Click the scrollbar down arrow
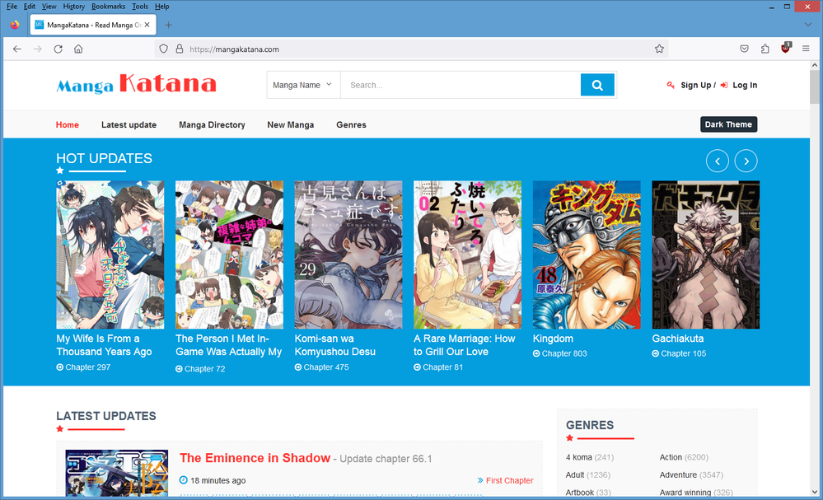The width and height of the screenshot is (823, 500). (815, 492)
